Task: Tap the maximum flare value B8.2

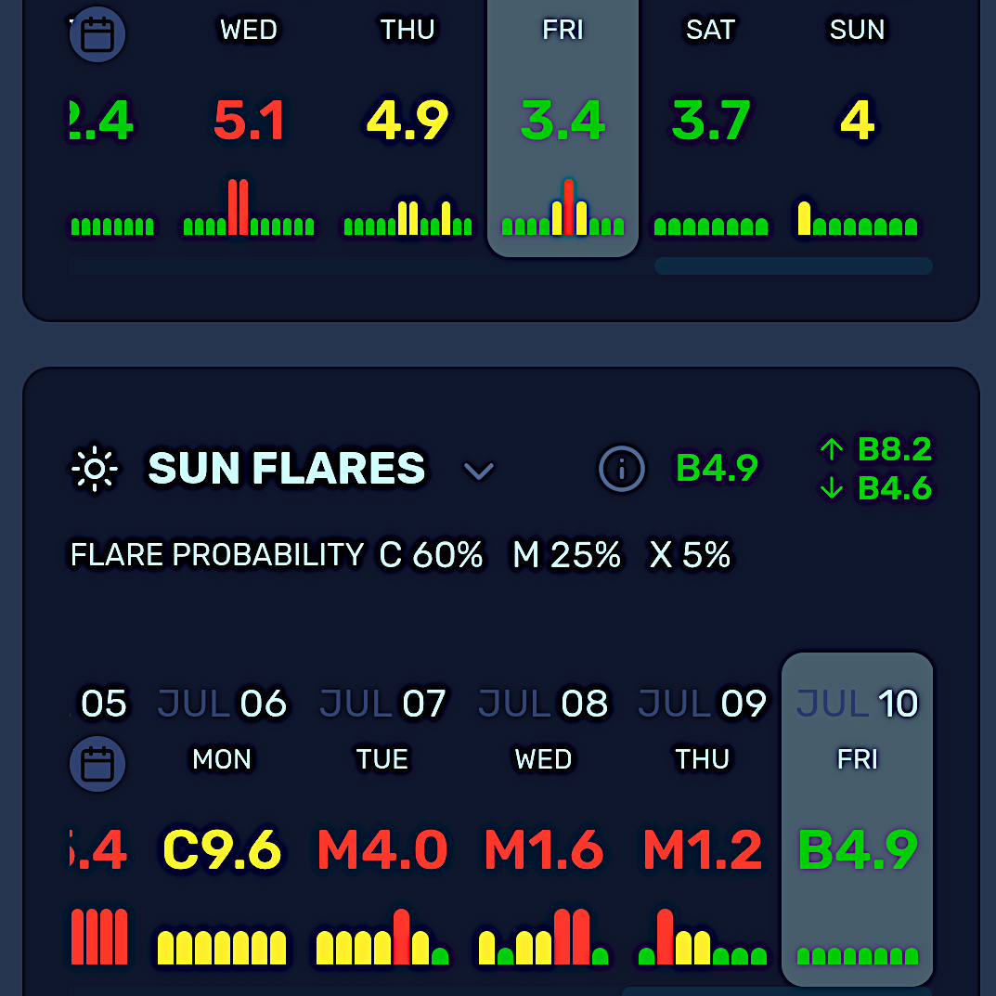Action: [895, 449]
